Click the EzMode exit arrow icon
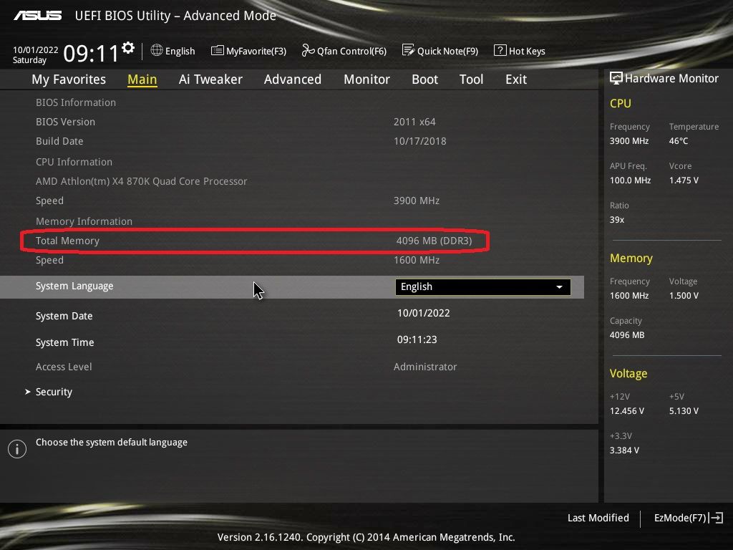Screen dimensions: 733x550 (717, 518)
